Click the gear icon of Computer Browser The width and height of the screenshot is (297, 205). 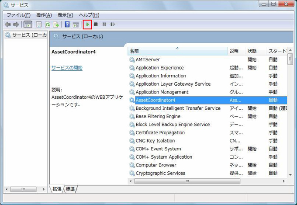[132, 165]
